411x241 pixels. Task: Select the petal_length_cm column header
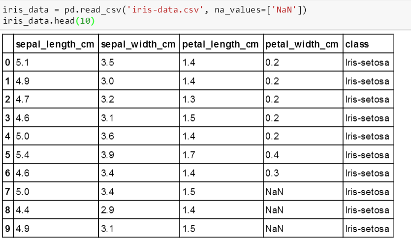[x=220, y=44]
